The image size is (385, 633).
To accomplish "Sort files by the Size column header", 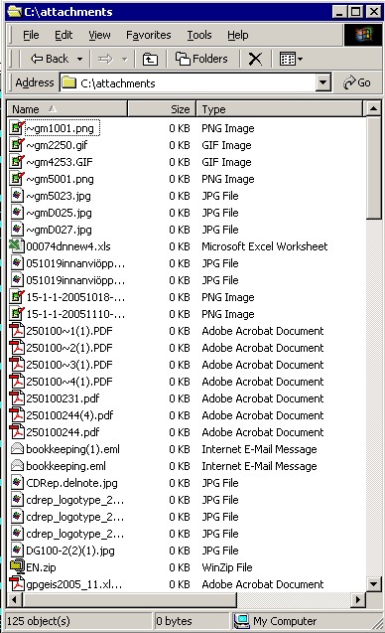I will tap(162, 109).
